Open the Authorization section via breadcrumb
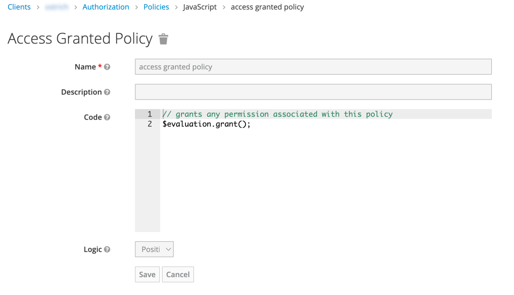The image size is (514, 295). tap(106, 7)
